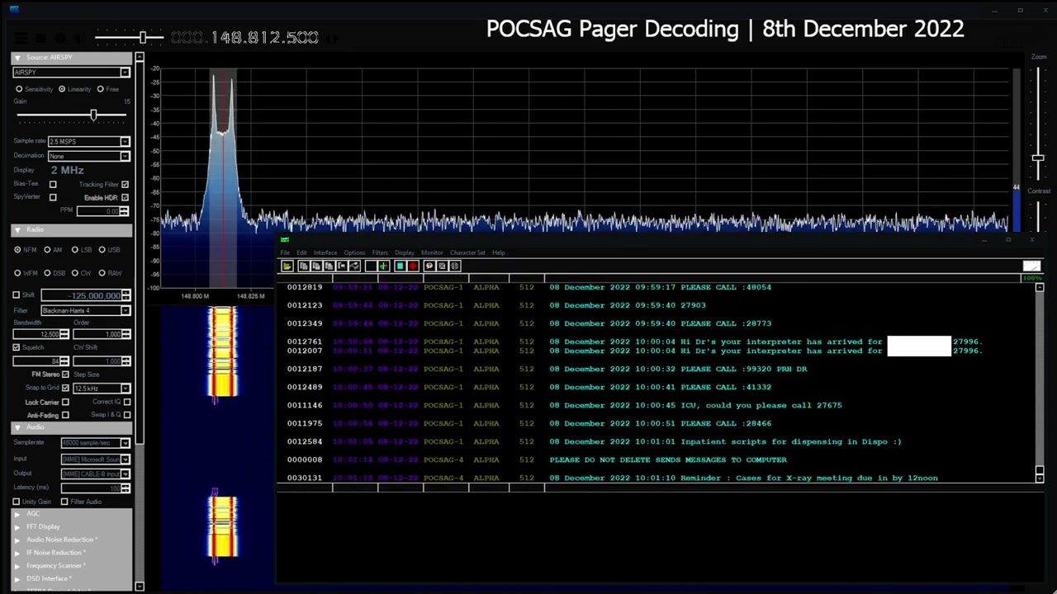1057x594 pixels.
Task: Click the green PDW window title icon
Action: (284, 240)
